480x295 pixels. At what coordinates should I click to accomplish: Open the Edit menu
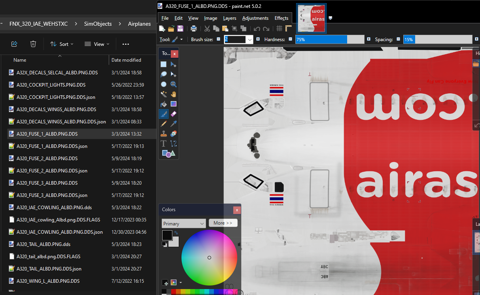[179, 18]
